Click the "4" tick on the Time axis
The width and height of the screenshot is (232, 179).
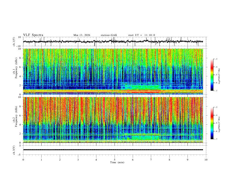point(96,160)
